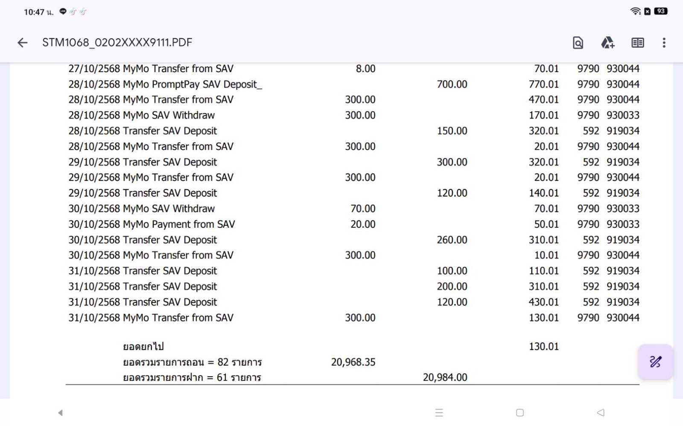
Task: Tap the Add to Drive icon
Action: [x=607, y=43]
